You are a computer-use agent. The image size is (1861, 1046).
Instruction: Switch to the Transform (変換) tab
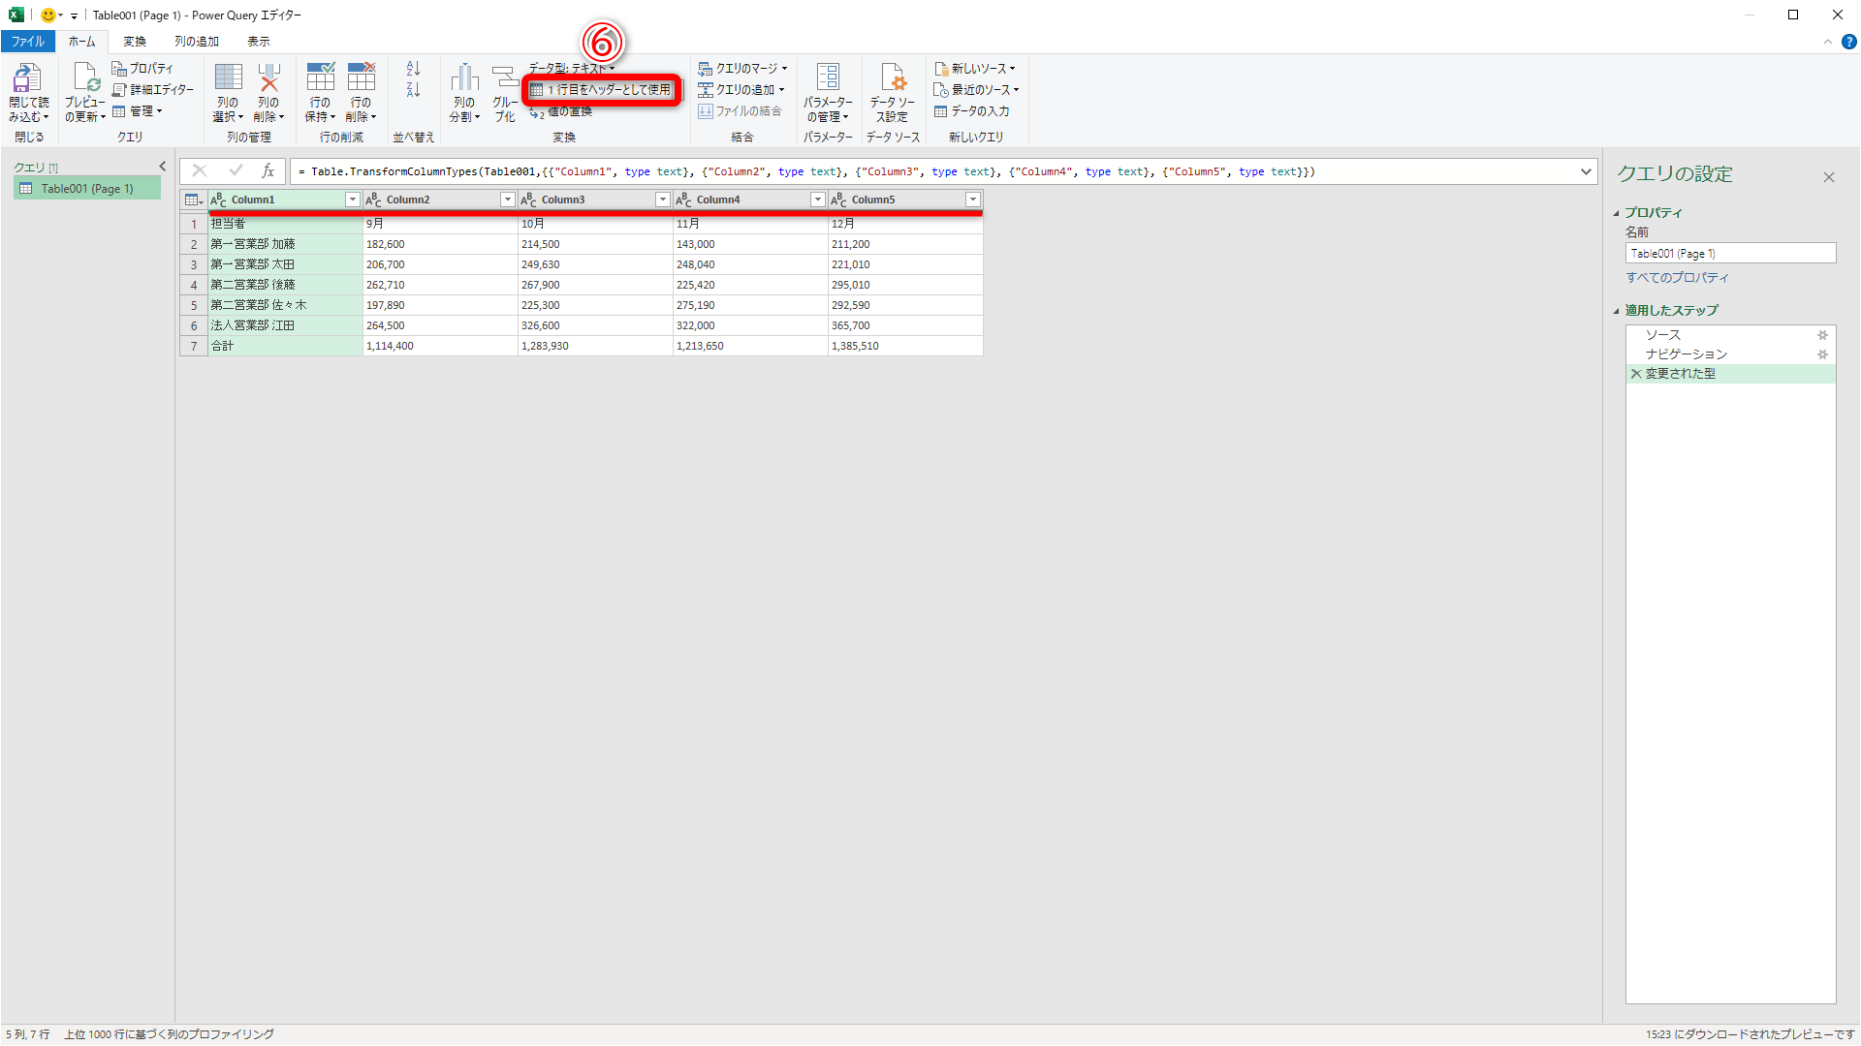[x=135, y=42]
